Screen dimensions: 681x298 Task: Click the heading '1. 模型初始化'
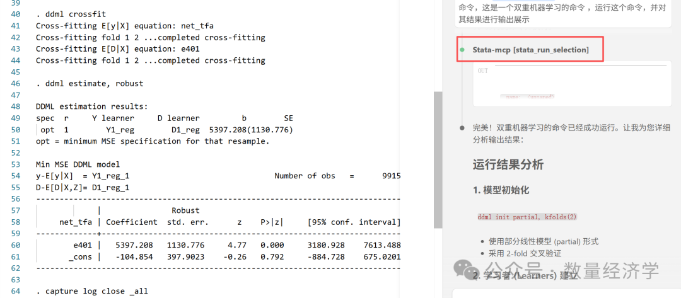[500, 190]
